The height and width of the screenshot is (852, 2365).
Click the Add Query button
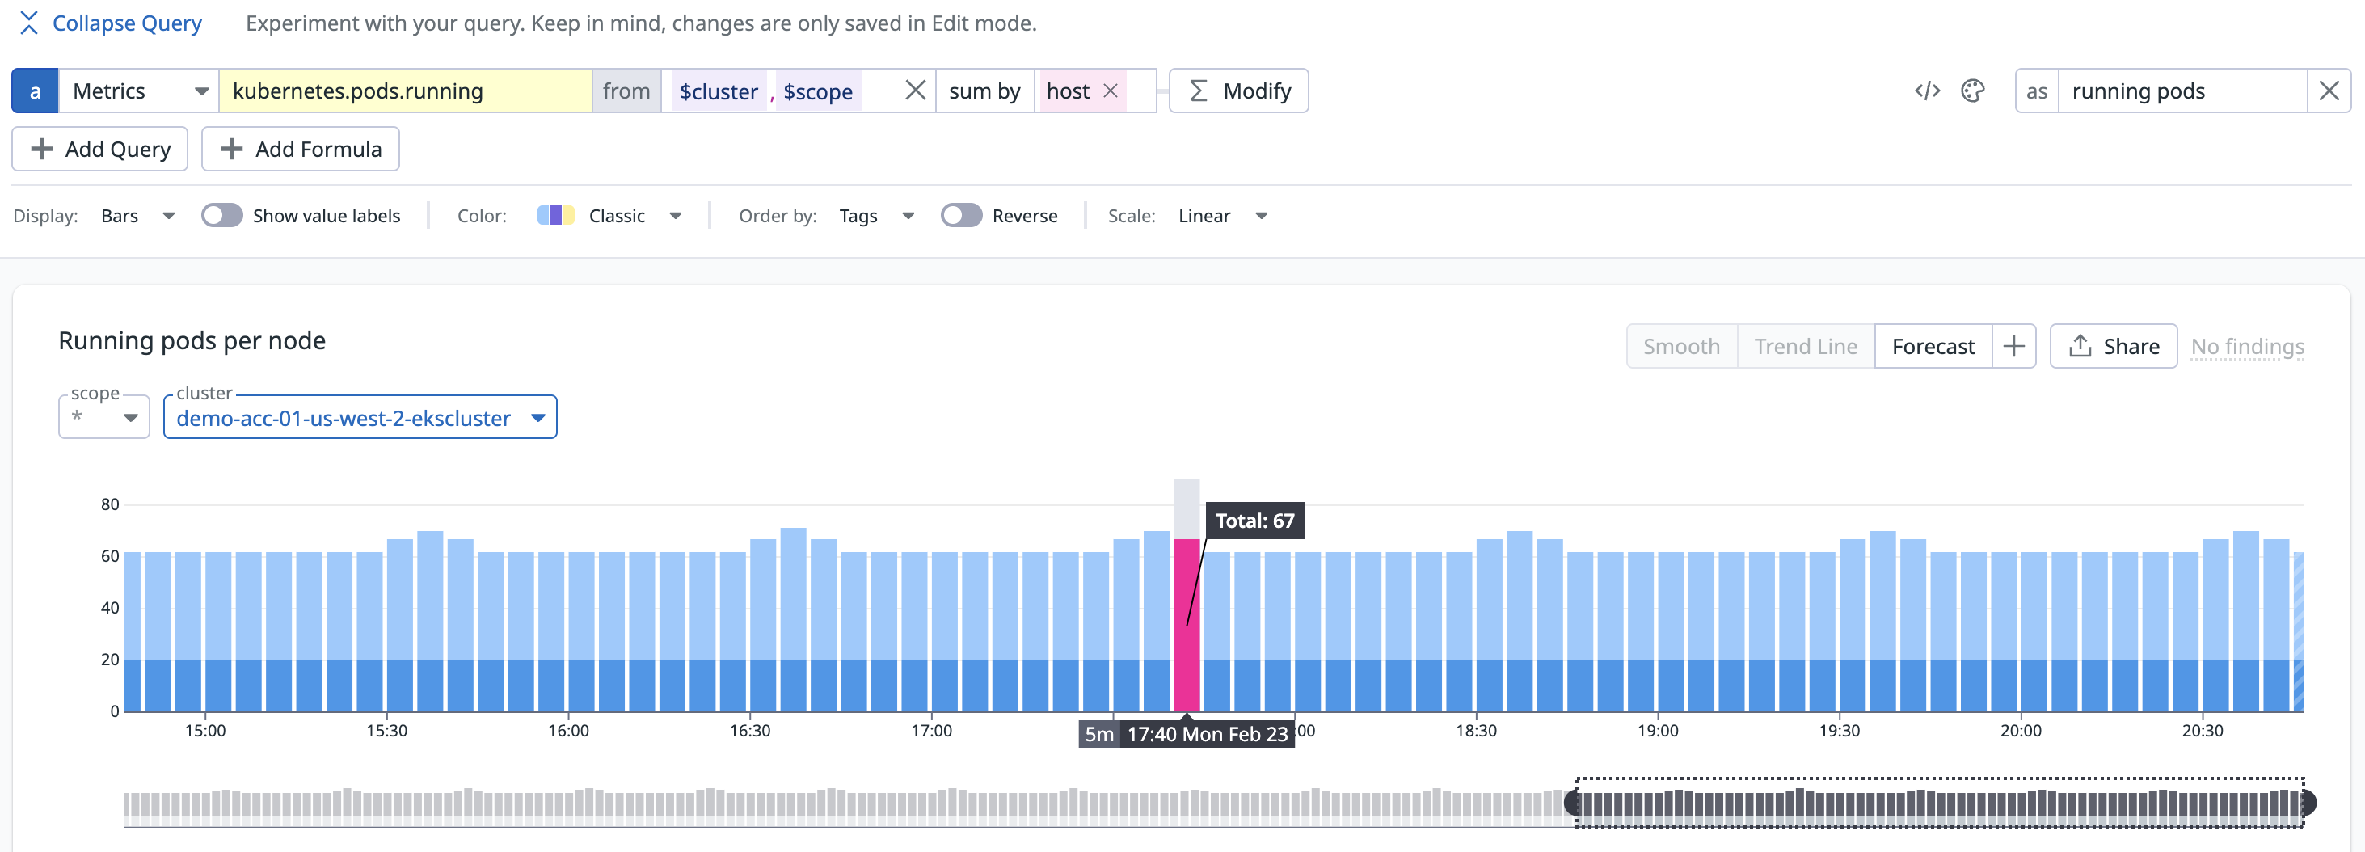click(100, 149)
